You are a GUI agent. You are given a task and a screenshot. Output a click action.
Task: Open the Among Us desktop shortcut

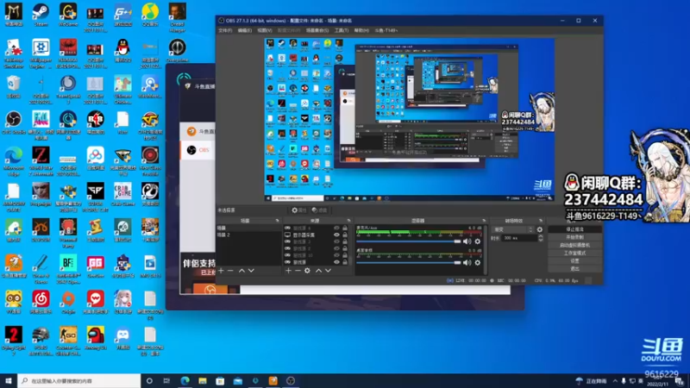tap(95, 339)
